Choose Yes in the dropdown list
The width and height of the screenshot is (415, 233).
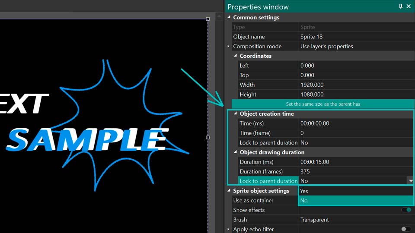tap(356, 191)
